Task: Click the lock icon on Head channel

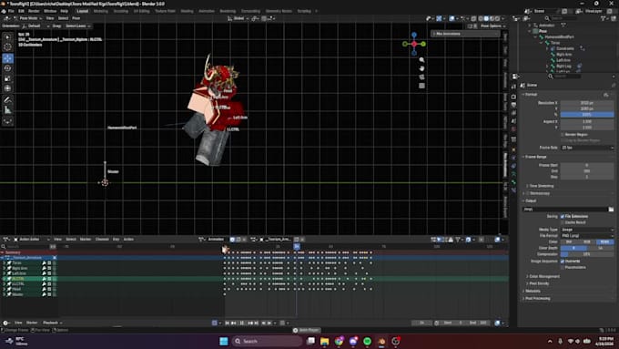Action: [55, 289]
